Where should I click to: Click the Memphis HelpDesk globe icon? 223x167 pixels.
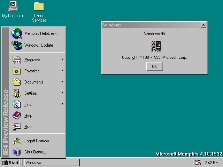pos(17,33)
